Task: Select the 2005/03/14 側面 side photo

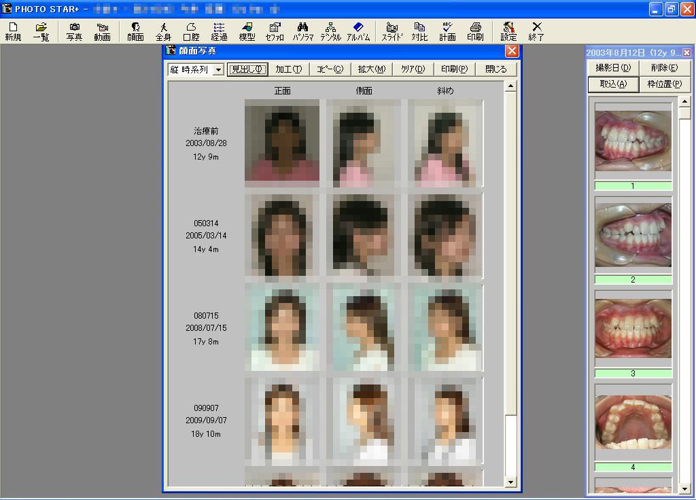Action: pos(364,235)
